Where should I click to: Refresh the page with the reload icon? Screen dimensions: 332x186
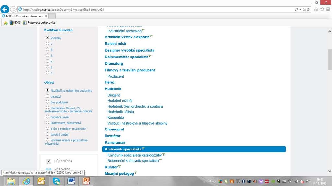click(308, 9)
